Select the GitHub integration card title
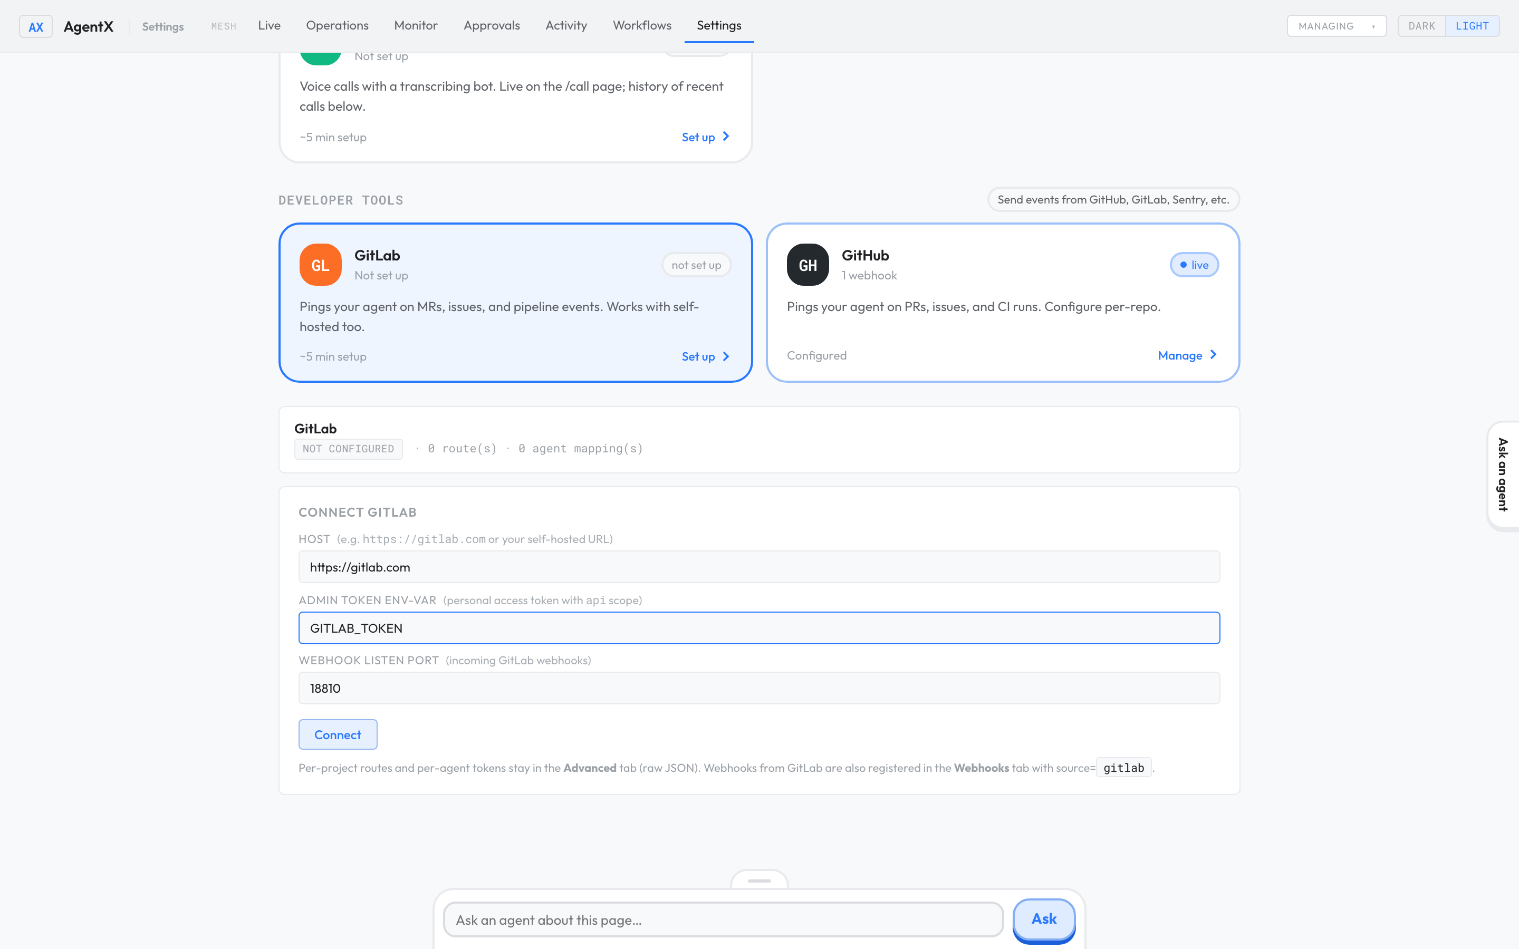The image size is (1519, 949). (865, 256)
